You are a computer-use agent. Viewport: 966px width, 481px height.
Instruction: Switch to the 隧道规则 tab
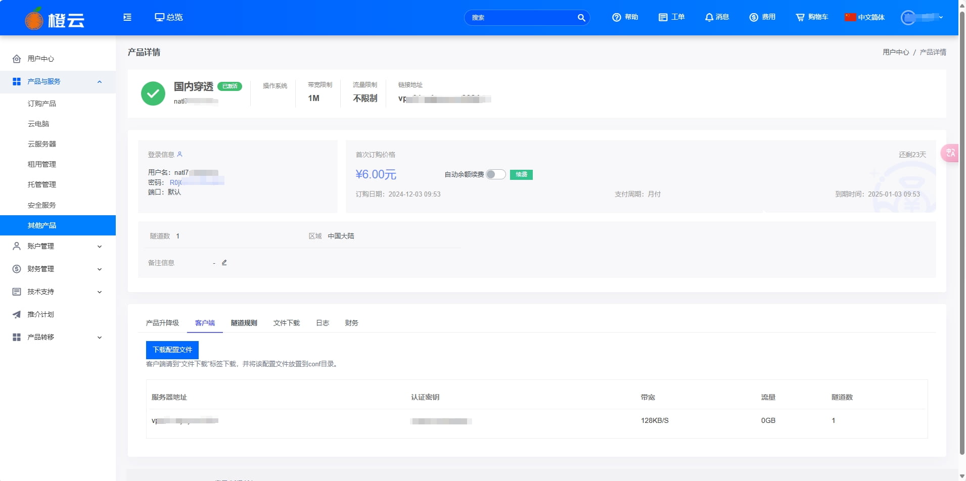(243, 323)
